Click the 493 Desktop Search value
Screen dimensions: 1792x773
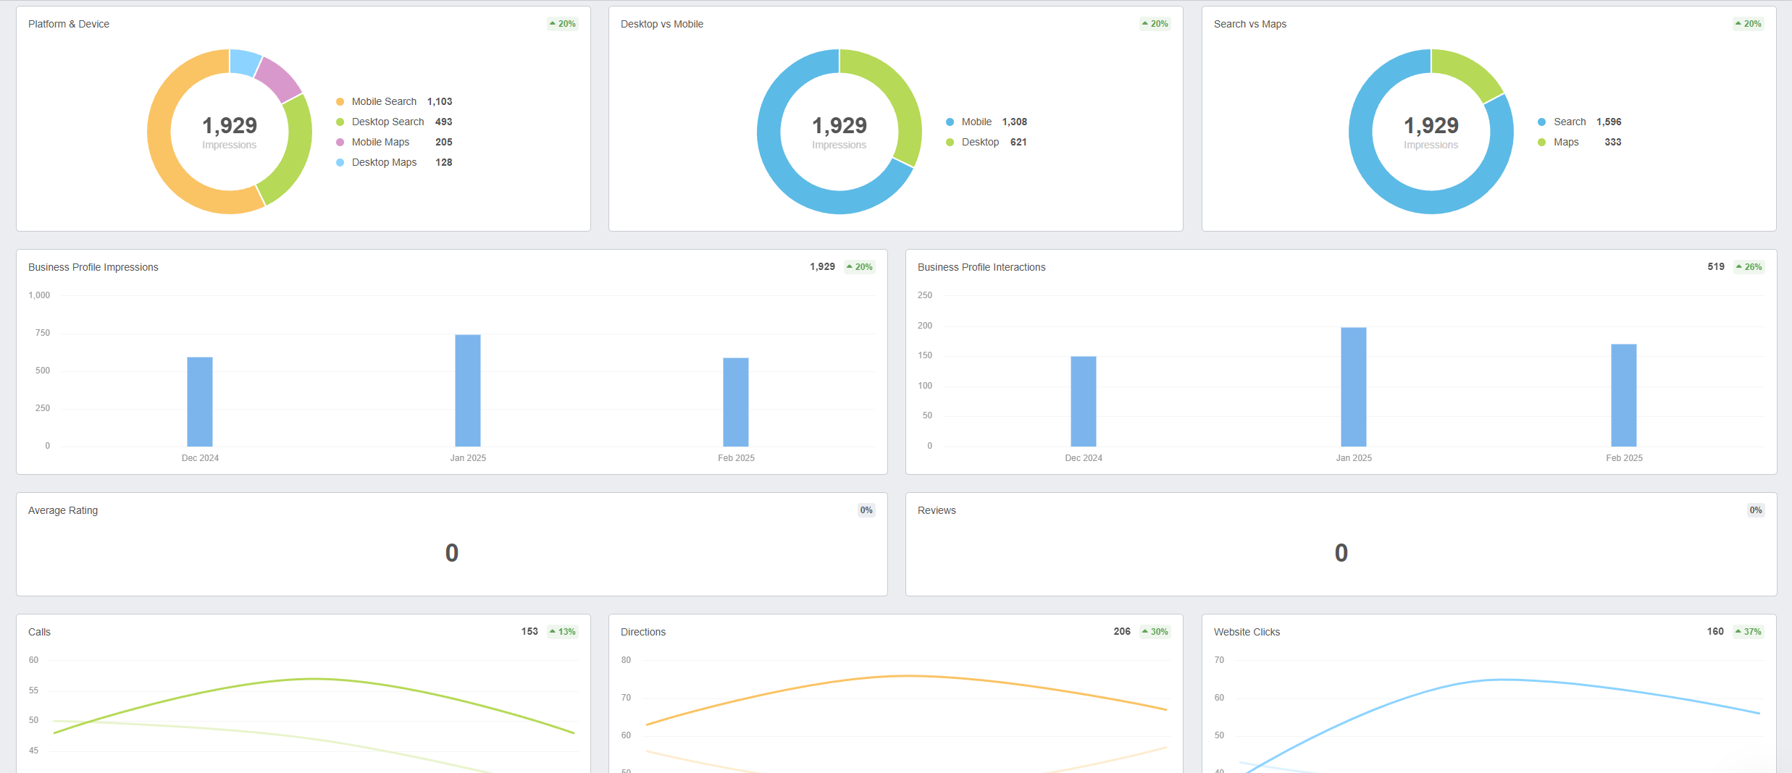tap(443, 122)
